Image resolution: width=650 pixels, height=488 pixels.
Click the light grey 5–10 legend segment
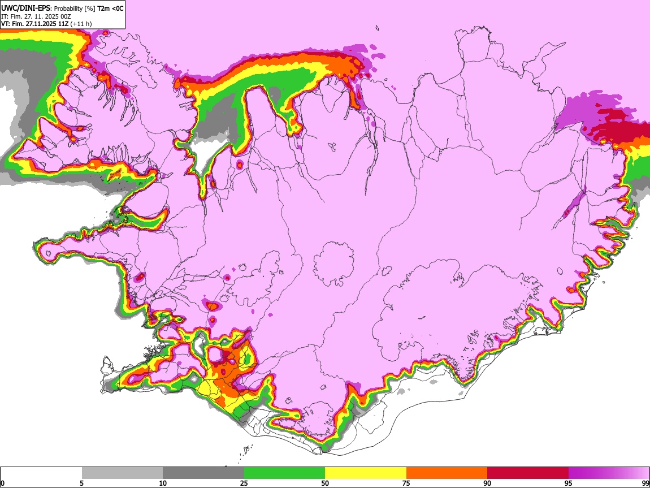pyautogui.click(x=122, y=473)
